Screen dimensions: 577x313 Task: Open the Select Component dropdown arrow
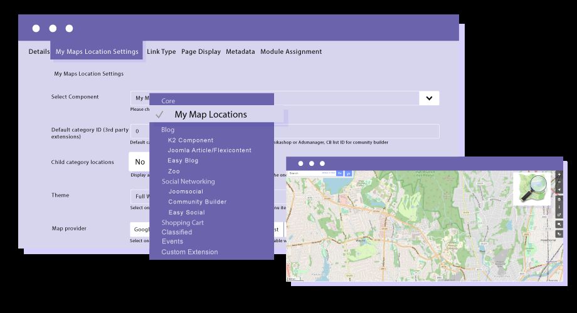(429, 98)
